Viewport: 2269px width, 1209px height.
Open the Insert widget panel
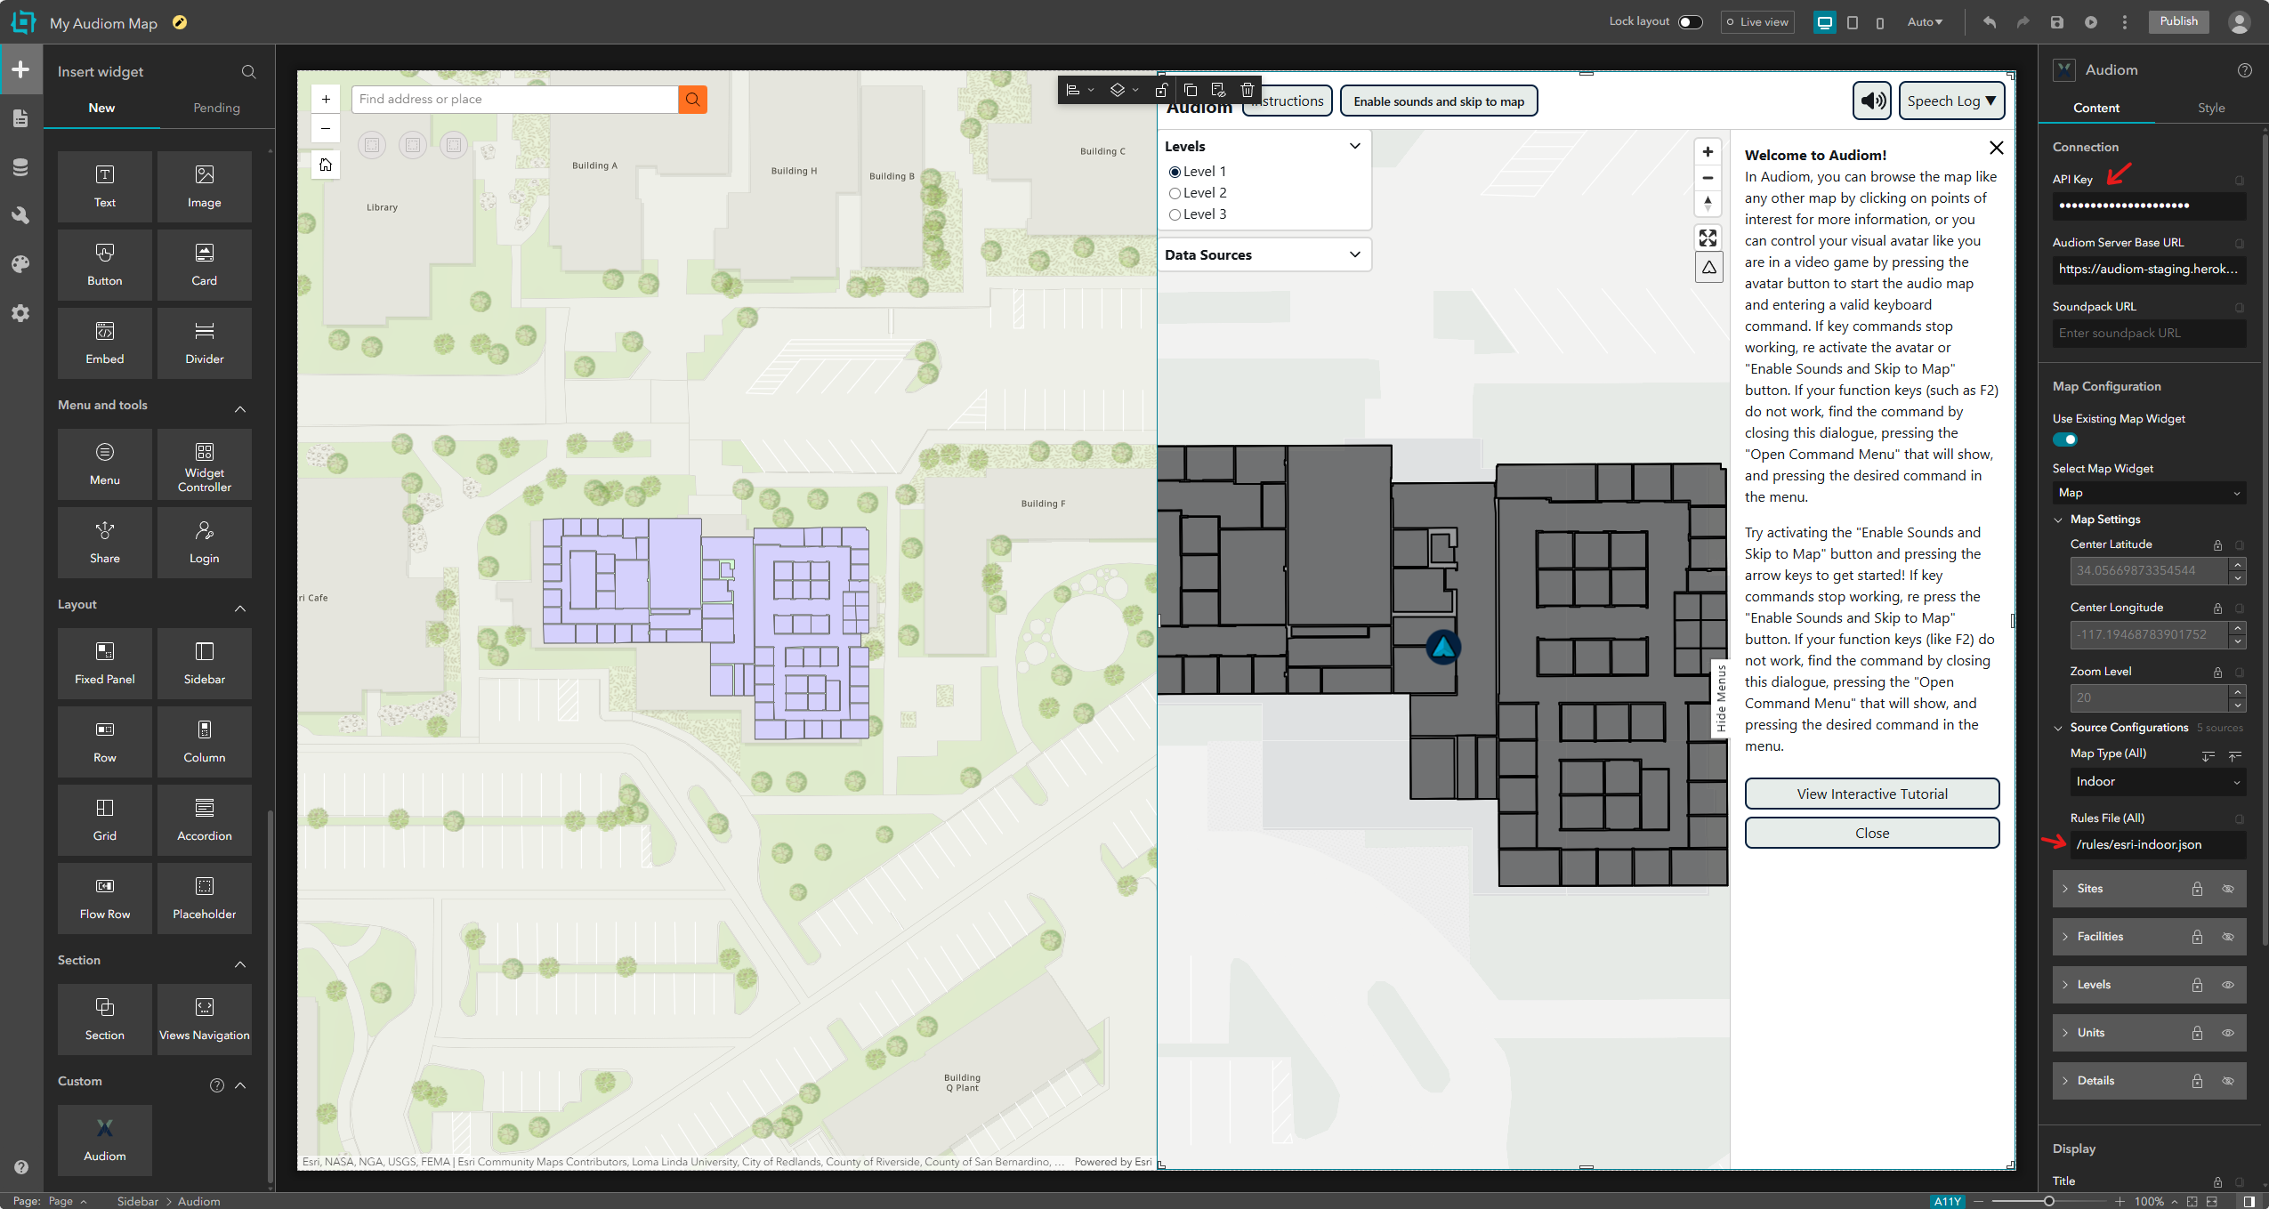tap(20, 69)
